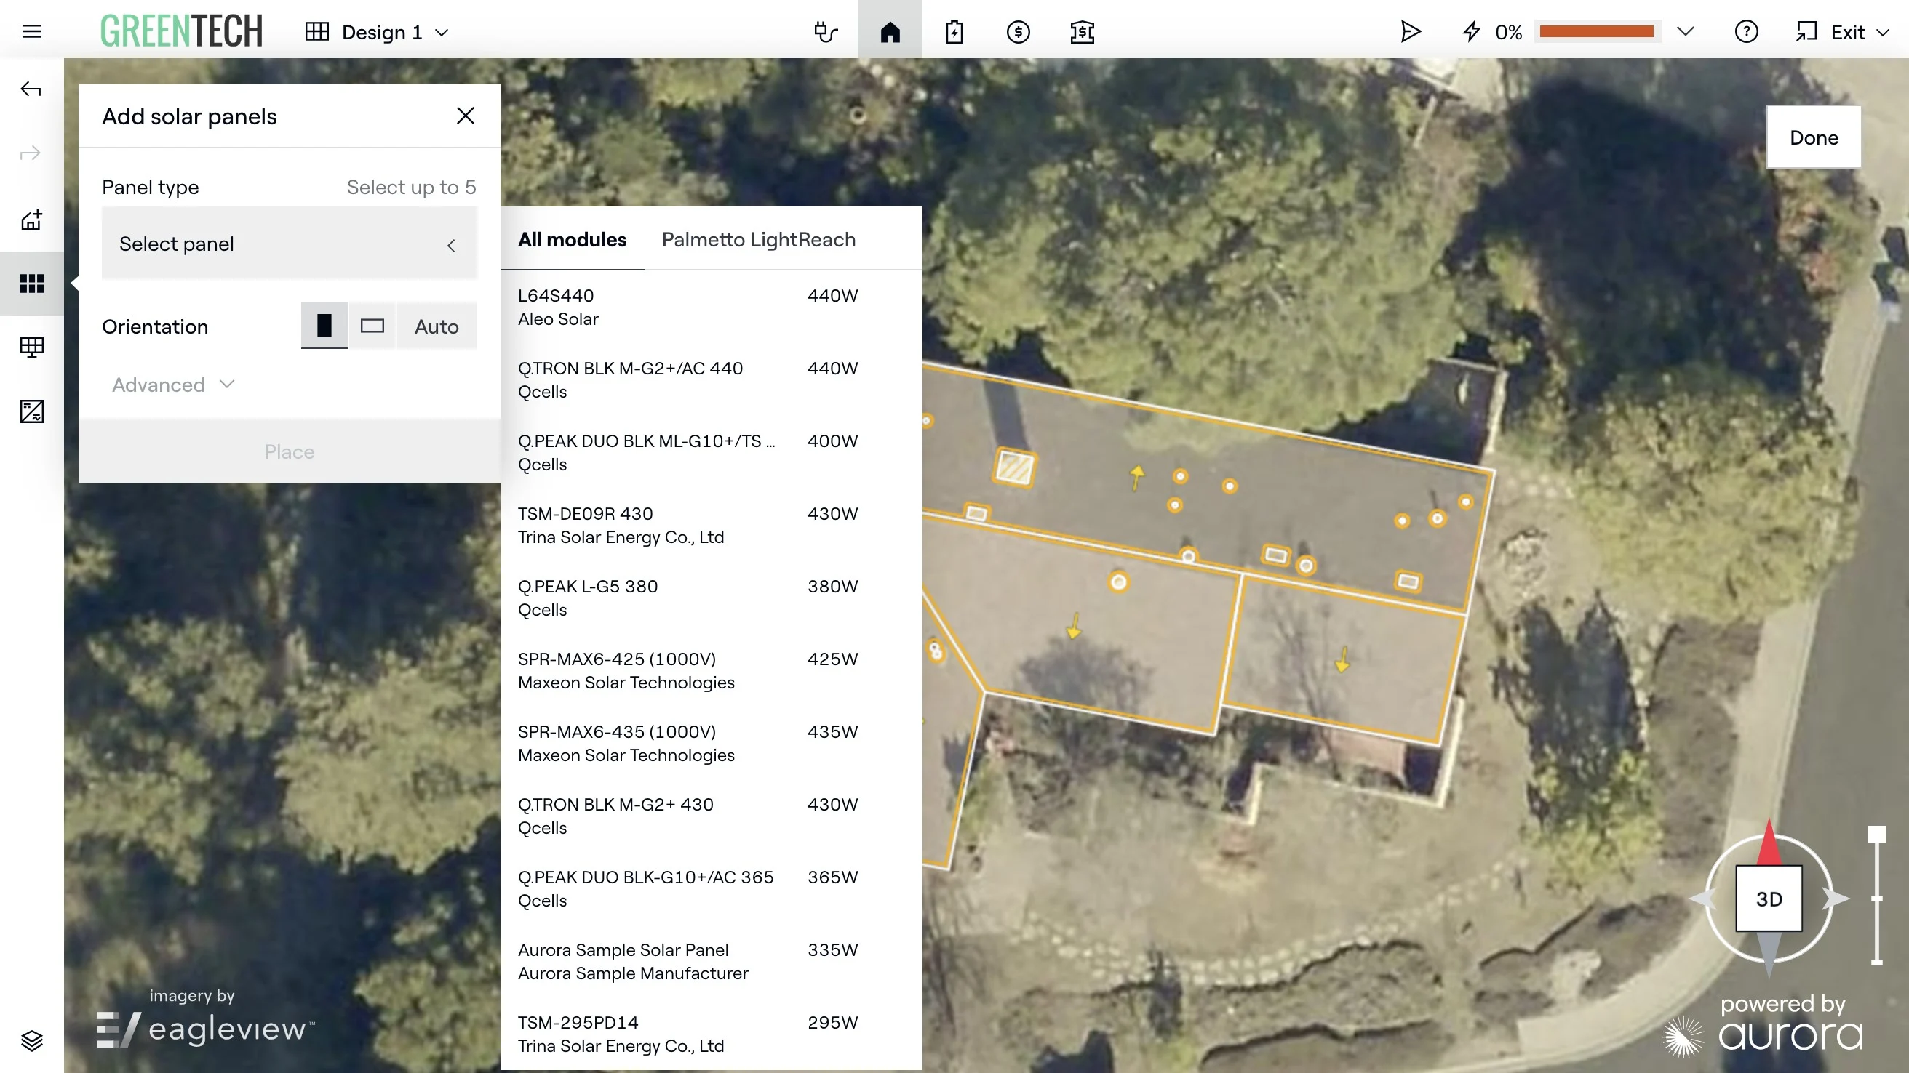Click the undo arrow icon

[x=31, y=89]
